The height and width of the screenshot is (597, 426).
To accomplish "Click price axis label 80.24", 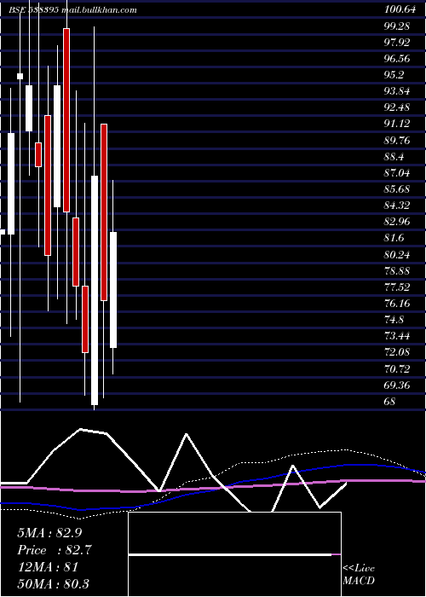I will (397, 254).
